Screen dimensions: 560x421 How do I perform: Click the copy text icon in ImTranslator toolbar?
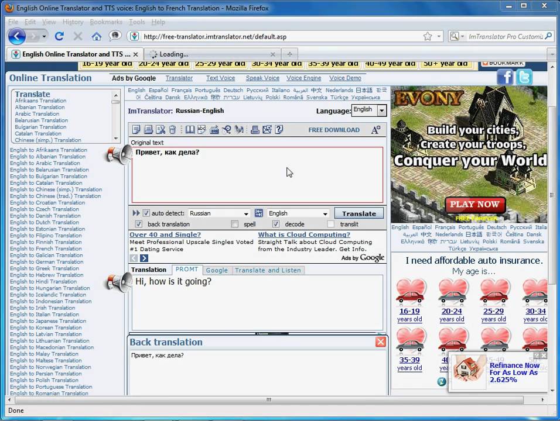(136, 129)
